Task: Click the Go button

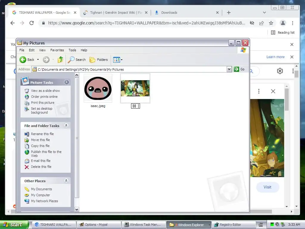Action: 239,69
